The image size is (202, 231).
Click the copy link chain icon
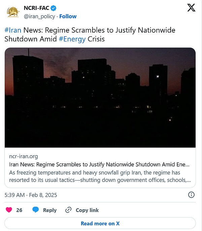click(68, 210)
